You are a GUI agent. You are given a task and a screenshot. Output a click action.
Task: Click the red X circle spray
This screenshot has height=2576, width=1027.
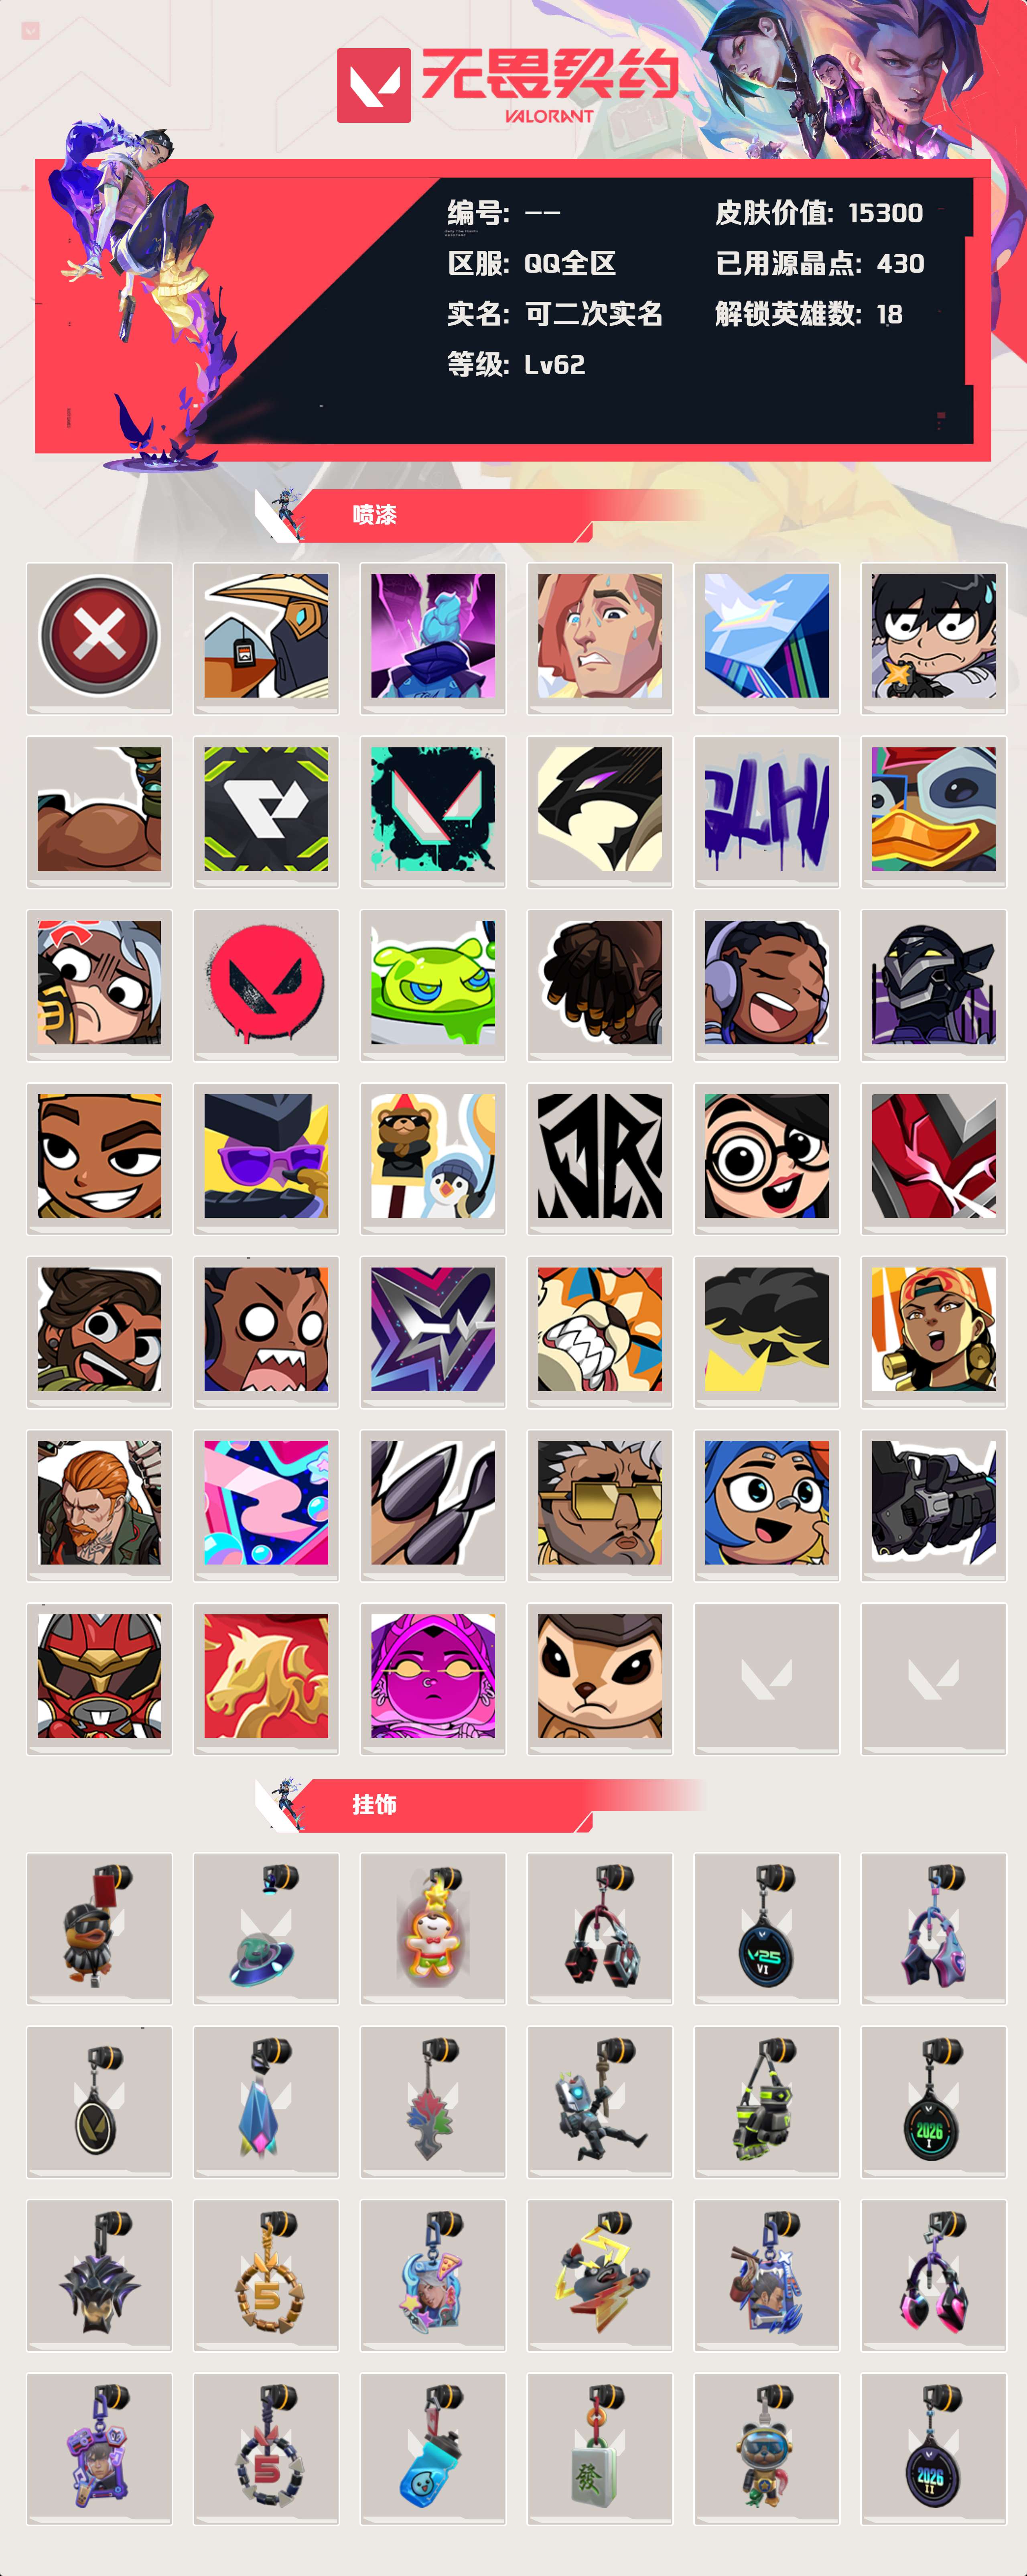(x=99, y=636)
